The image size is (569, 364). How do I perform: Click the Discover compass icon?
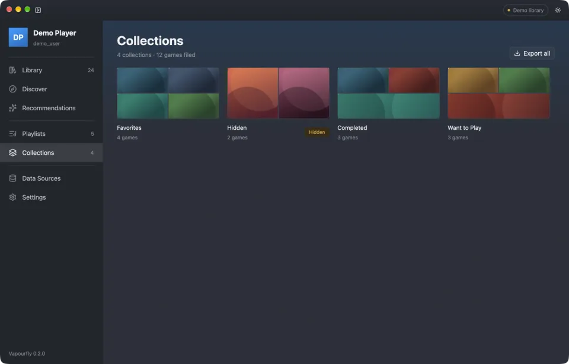pos(12,89)
